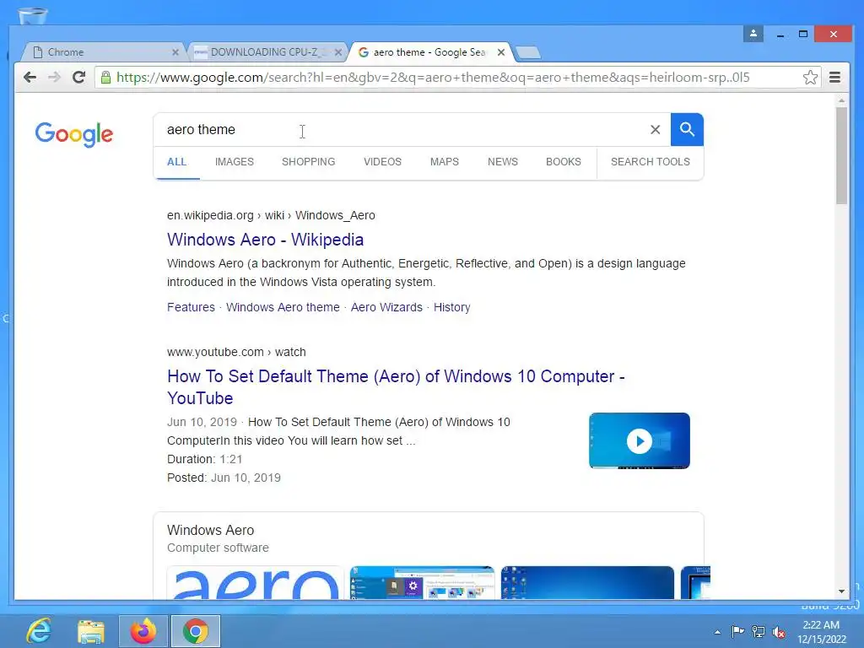
Task: Open Aero Wizards sublink
Action: tap(386, 307)
